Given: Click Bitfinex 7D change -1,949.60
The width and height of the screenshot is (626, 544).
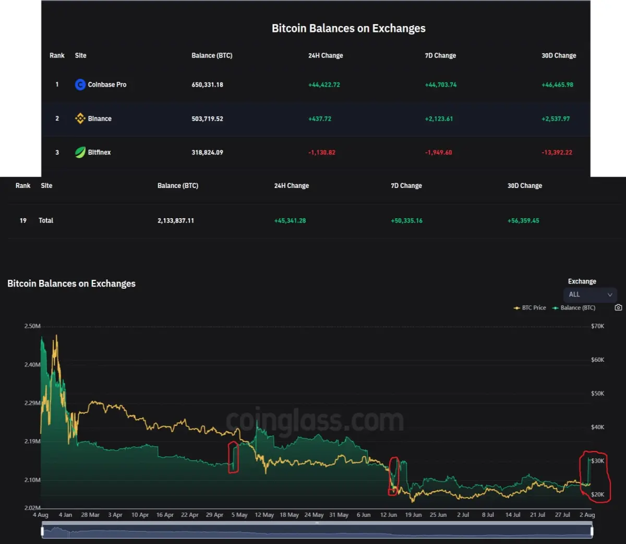Looking at the screenshot, I should [x=439, y=152].
